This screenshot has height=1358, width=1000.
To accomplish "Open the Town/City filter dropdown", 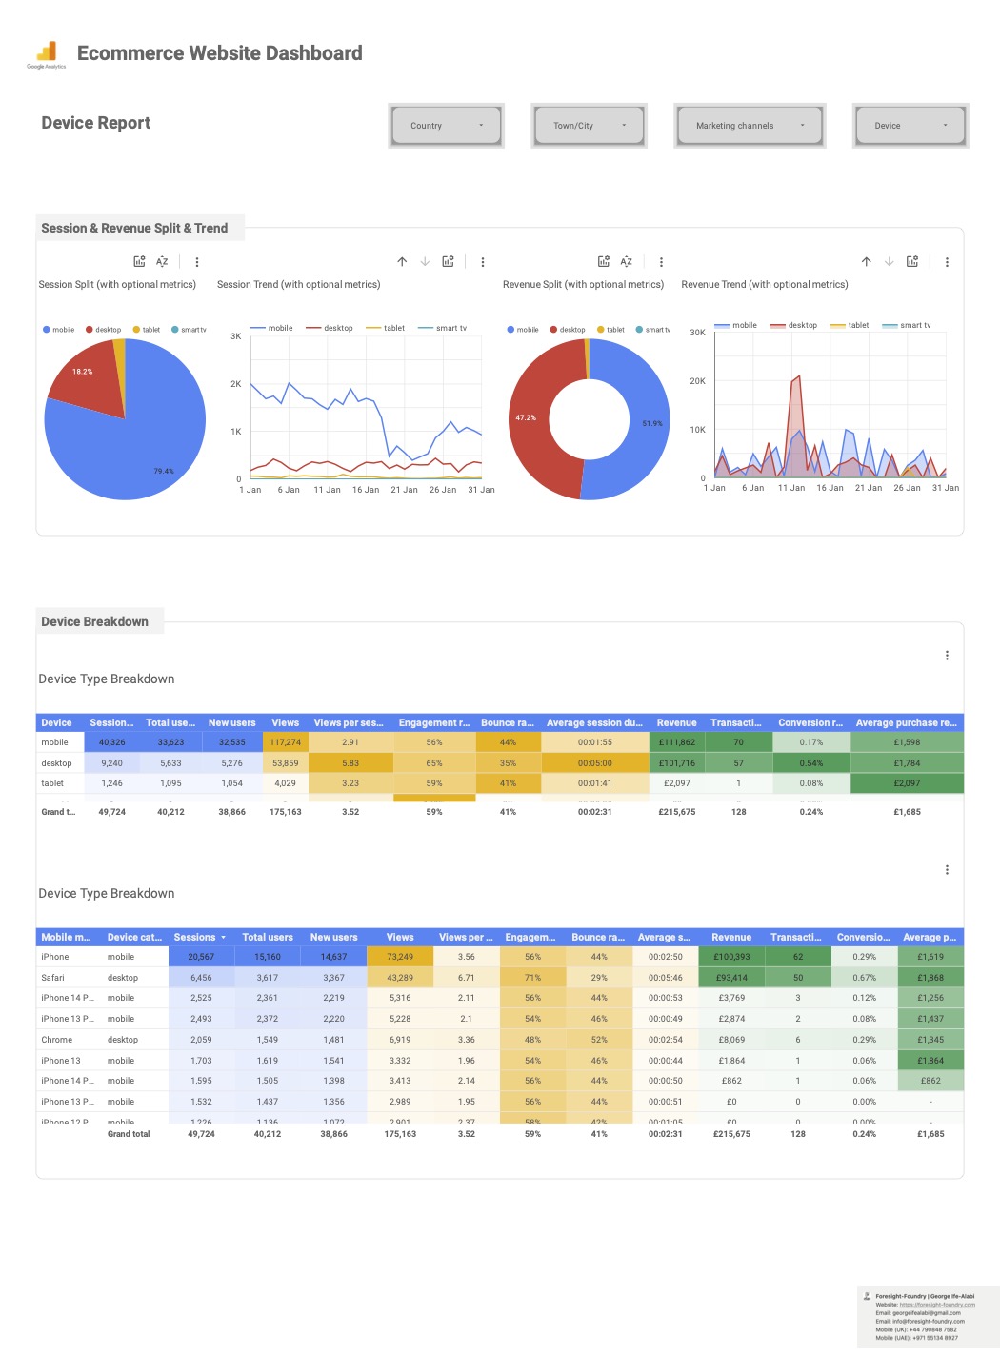I will point(588,125).
